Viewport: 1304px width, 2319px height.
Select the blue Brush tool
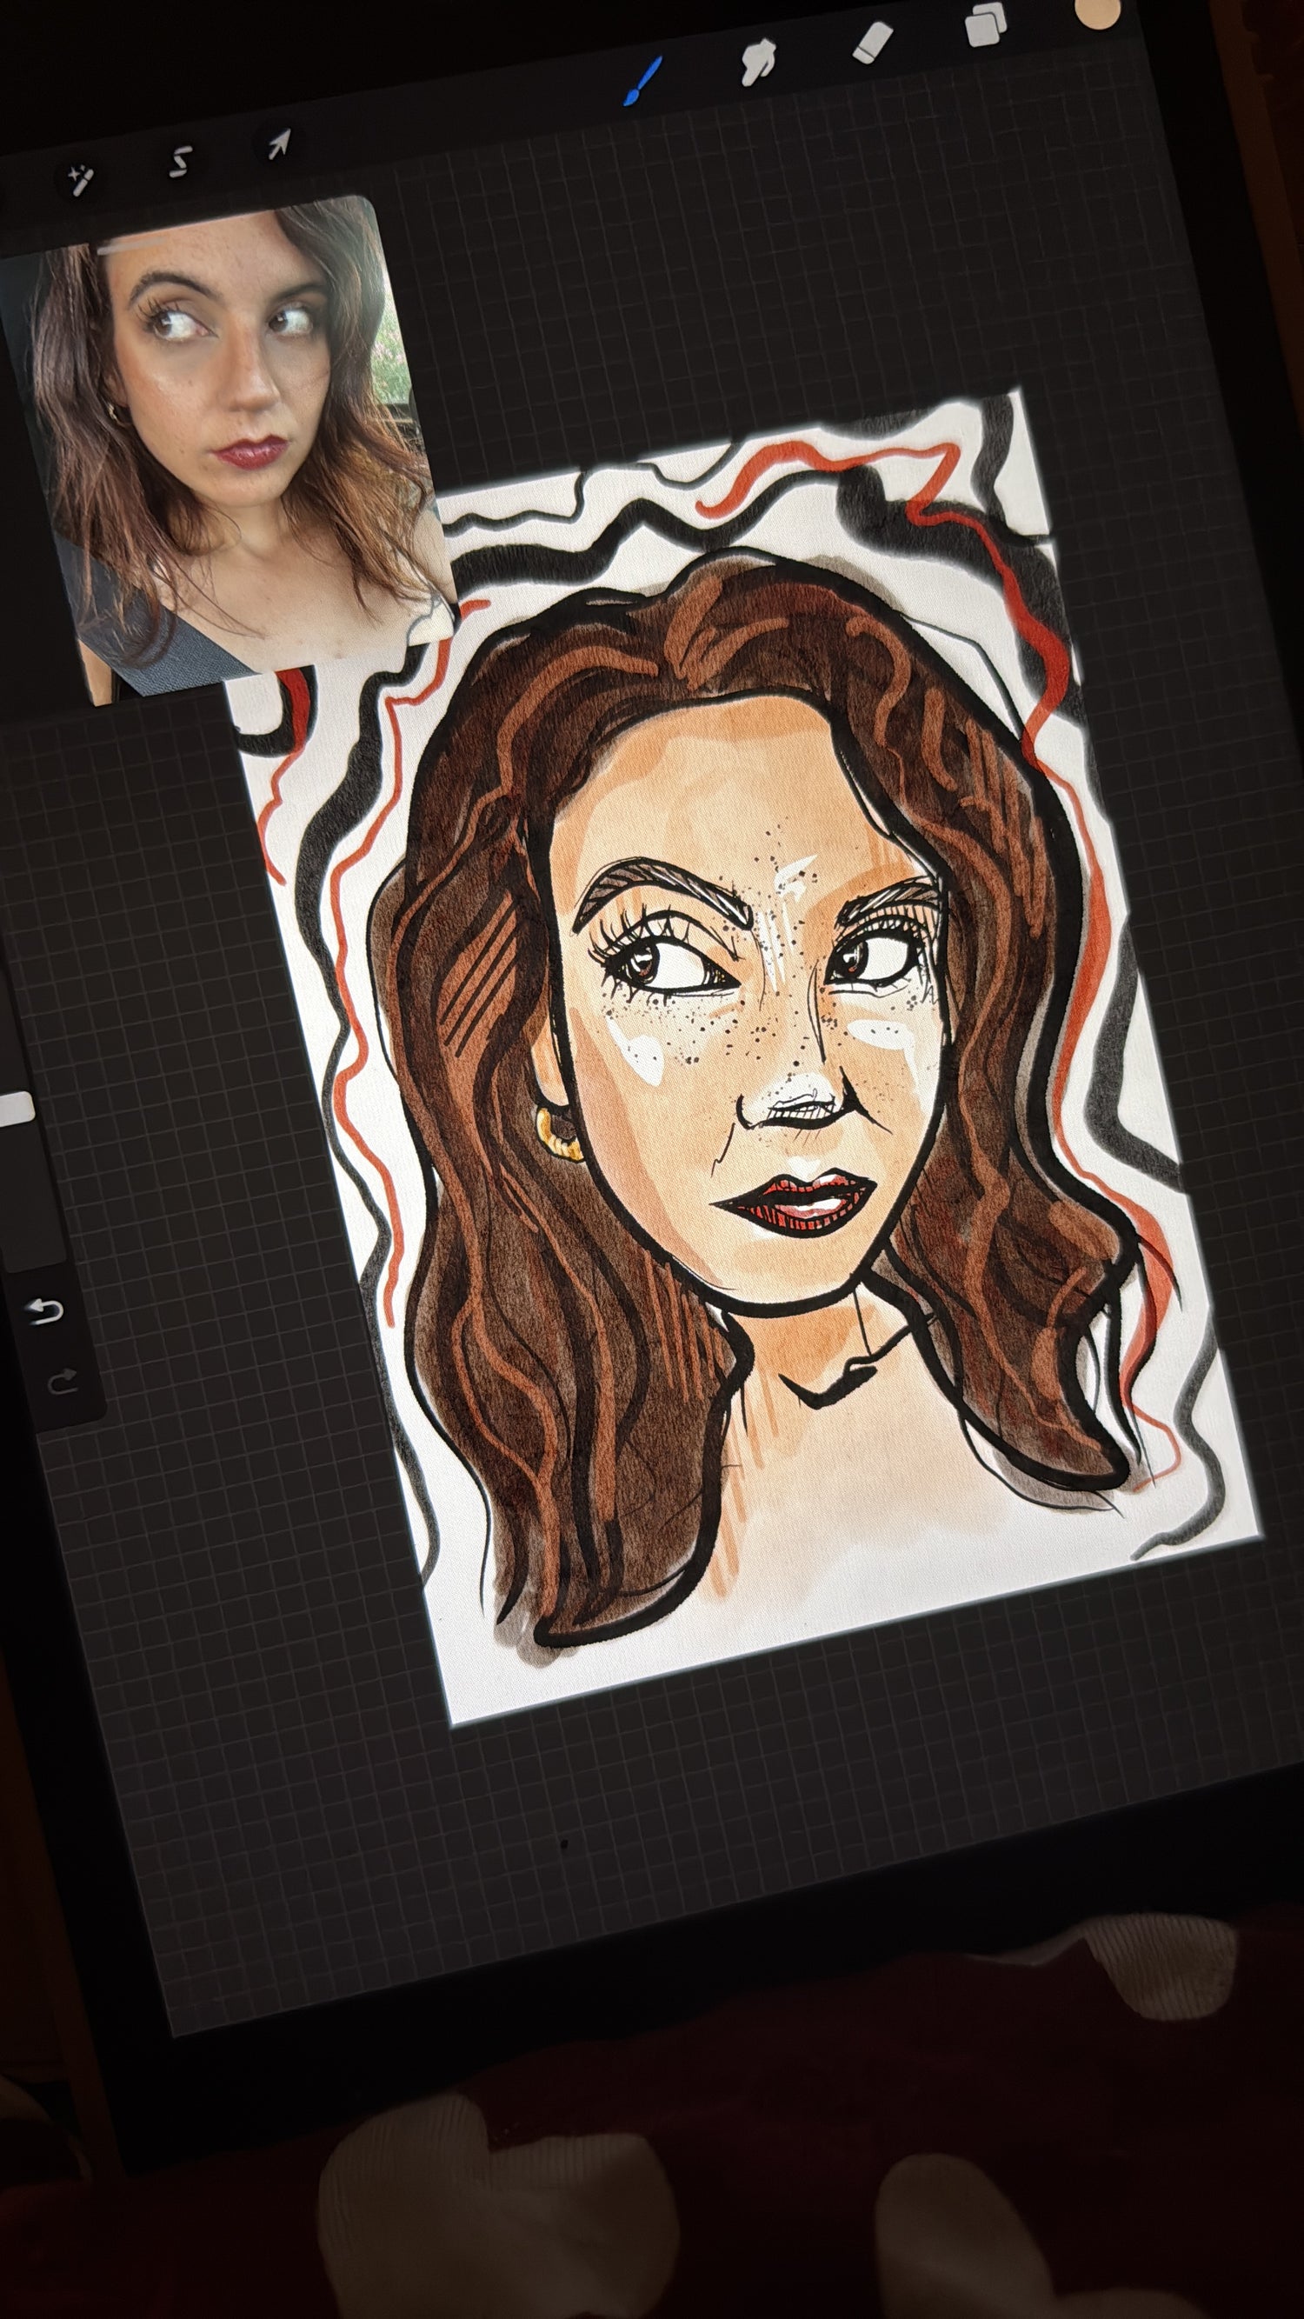tap(644, 81)
